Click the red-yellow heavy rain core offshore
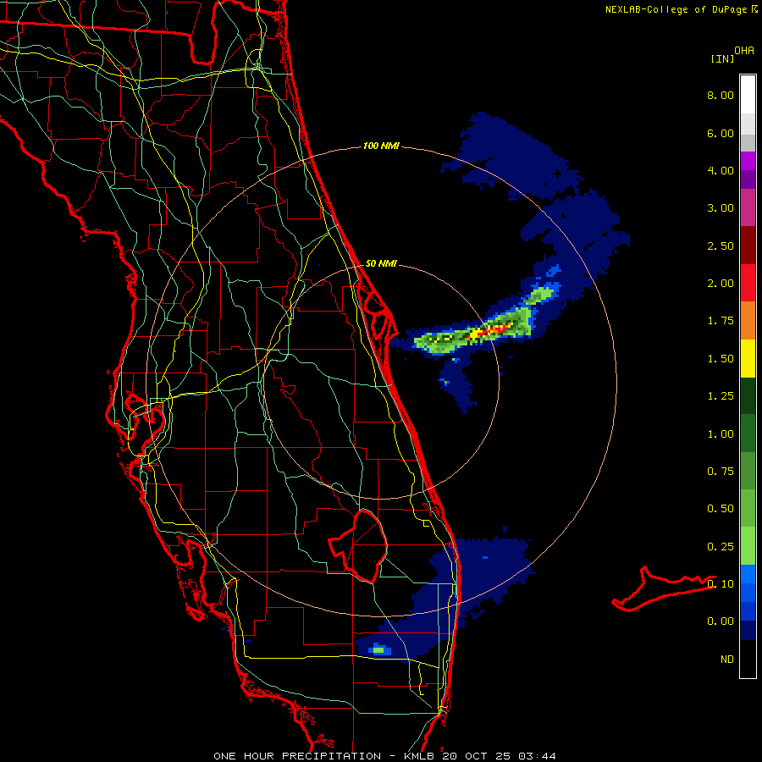The width and height of the screenshot is (762, 762). click(489, 331)
